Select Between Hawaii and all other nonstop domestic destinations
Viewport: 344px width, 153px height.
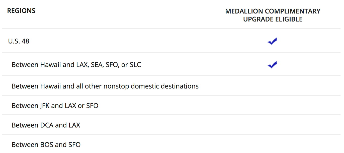point(105,86)
